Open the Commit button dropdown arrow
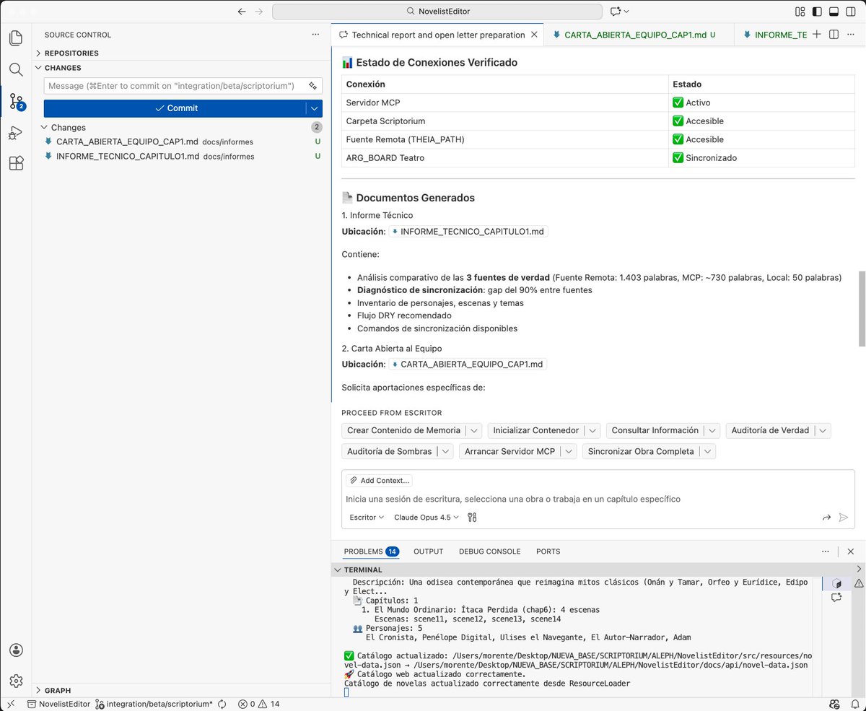866x711 pixels. (314, 108)
